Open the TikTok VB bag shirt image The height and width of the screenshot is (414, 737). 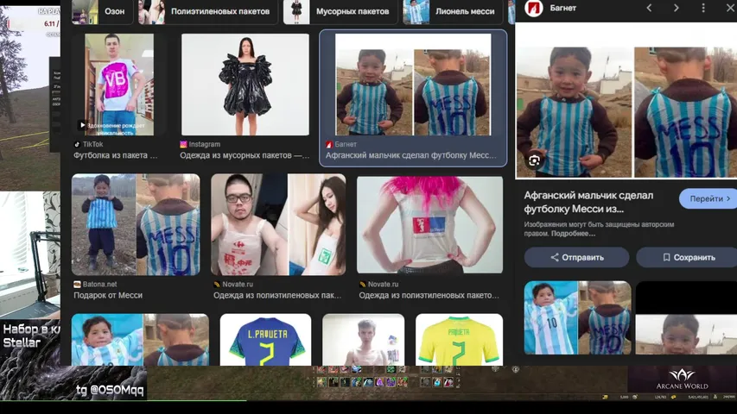tap(119, 85)
